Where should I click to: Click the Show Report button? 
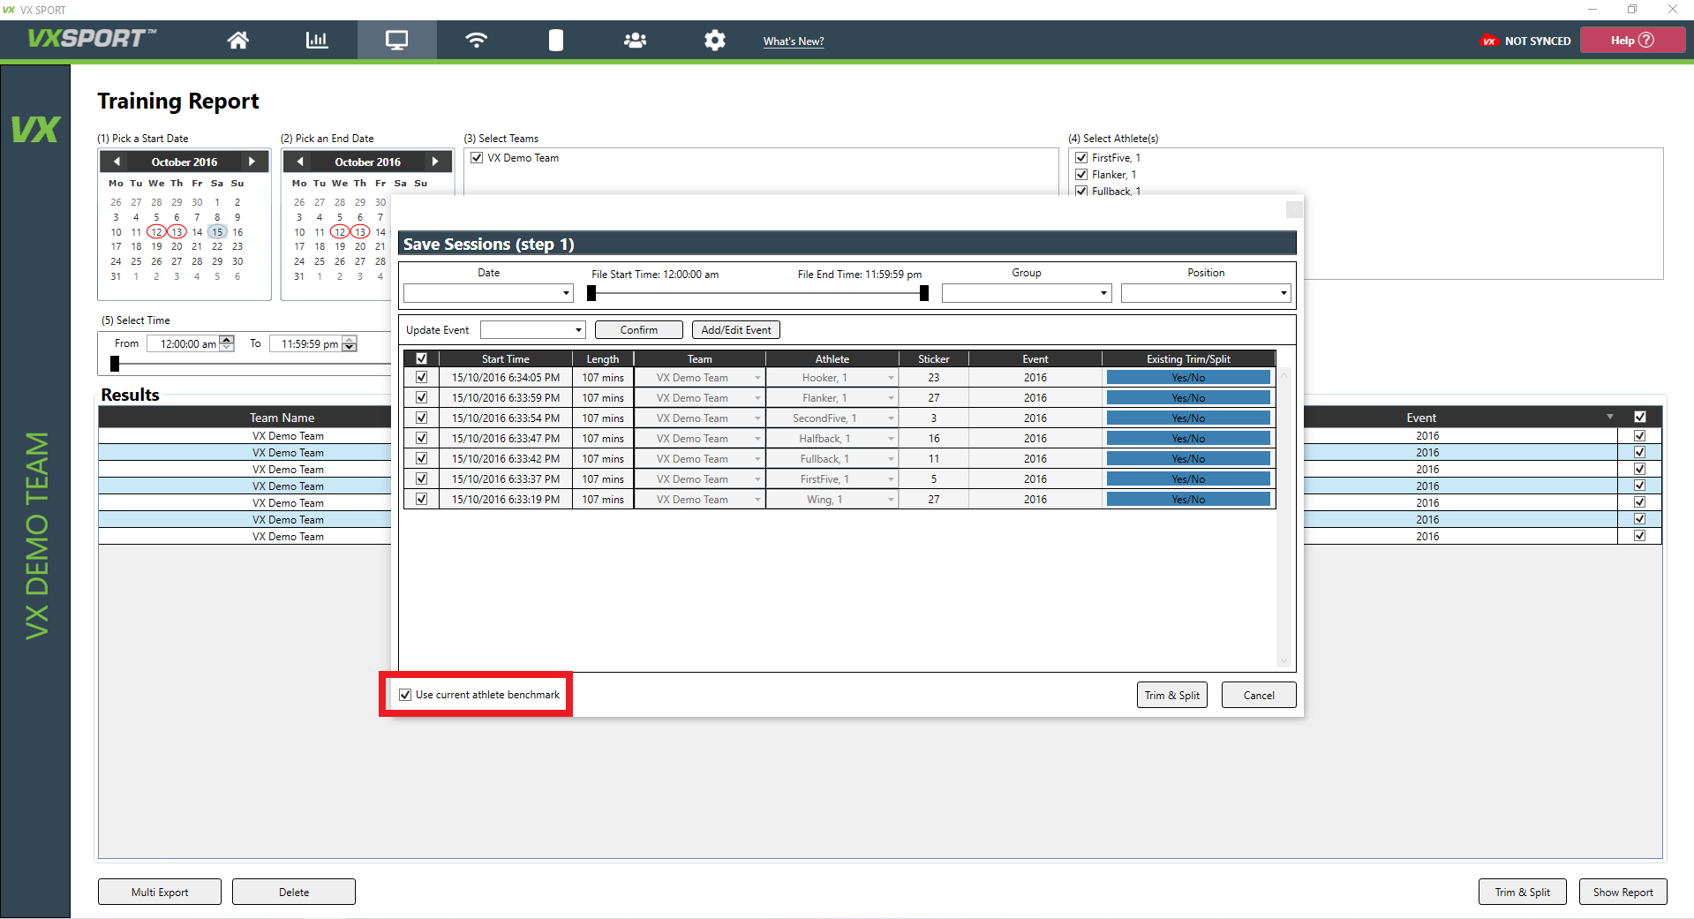pyautogui.click(x=1623, y=893)
